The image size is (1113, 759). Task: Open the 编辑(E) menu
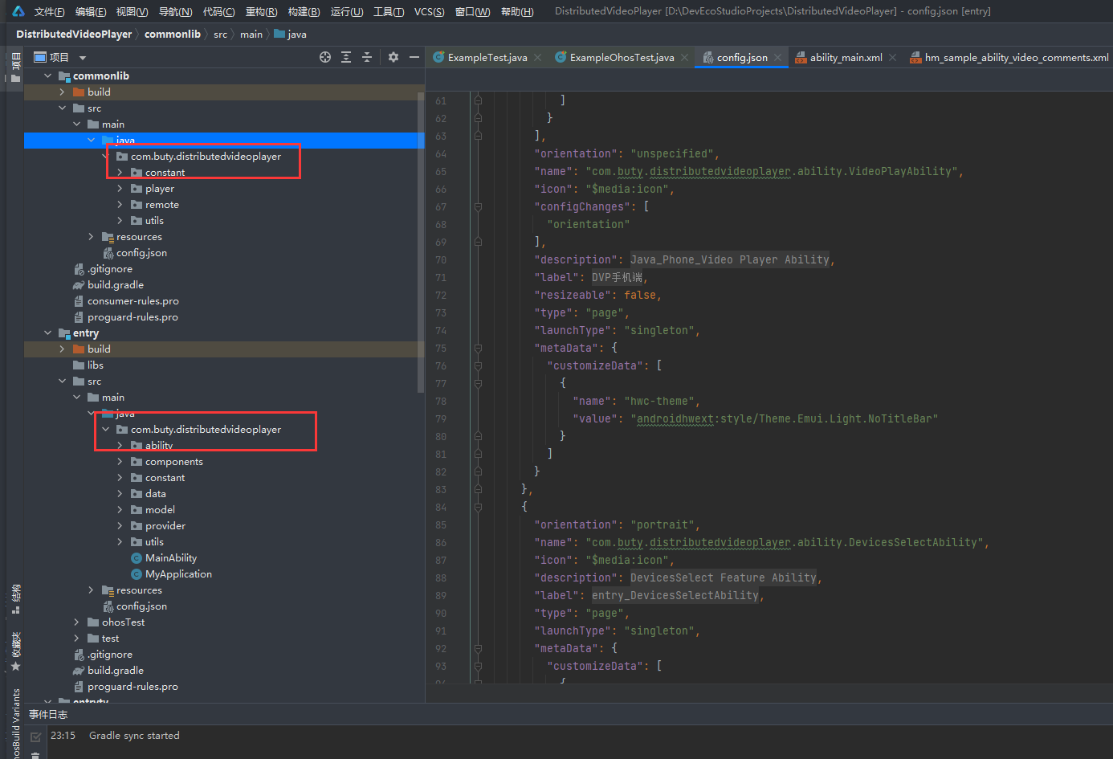point(91,11)
